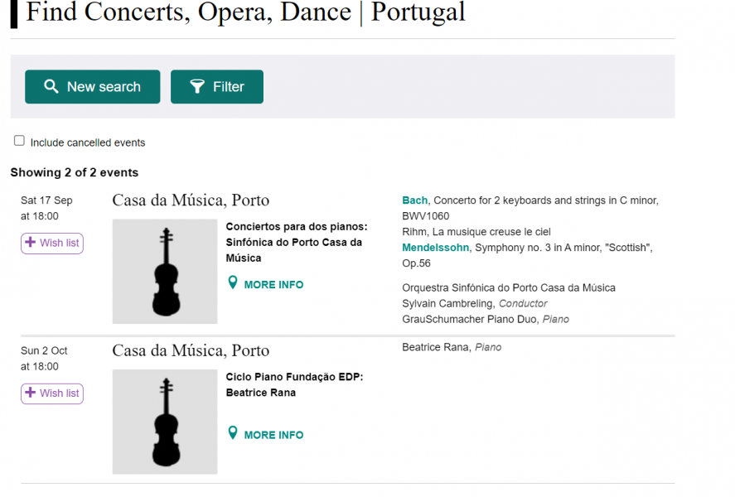
Task: Click the location pin beside first MORE INFO
Action: point(233,282)
